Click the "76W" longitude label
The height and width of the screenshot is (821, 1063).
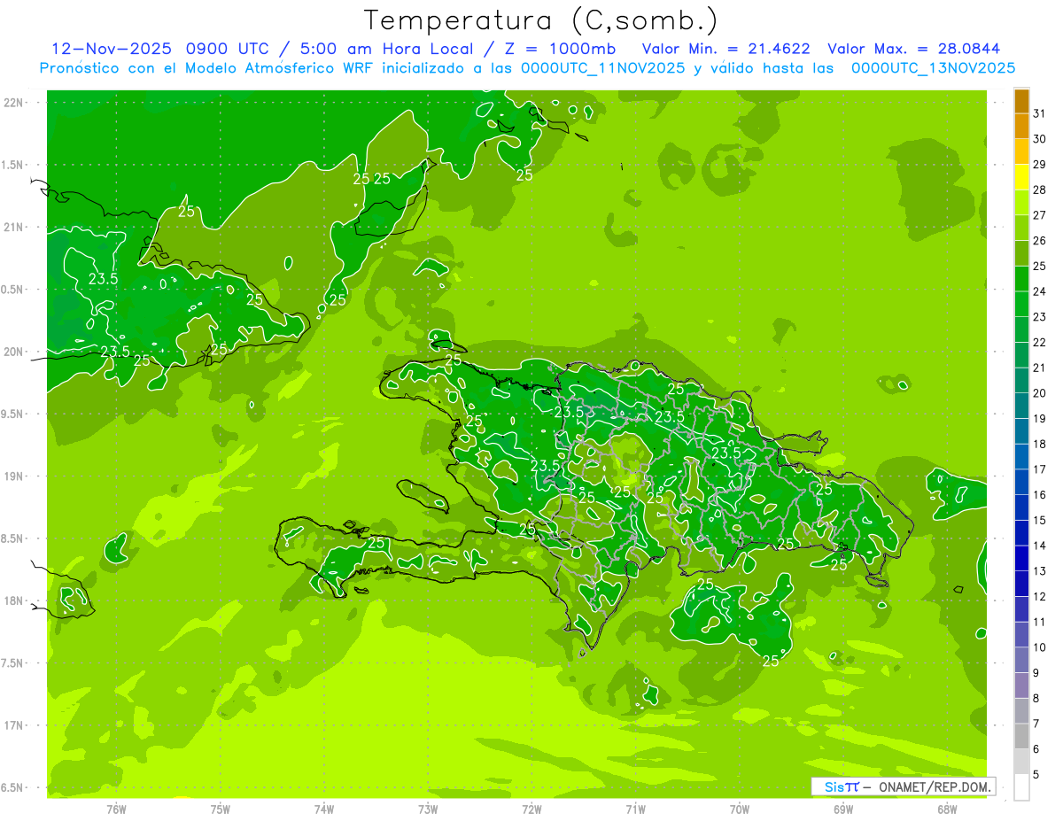pyautogui.click(x=116, y=809)
